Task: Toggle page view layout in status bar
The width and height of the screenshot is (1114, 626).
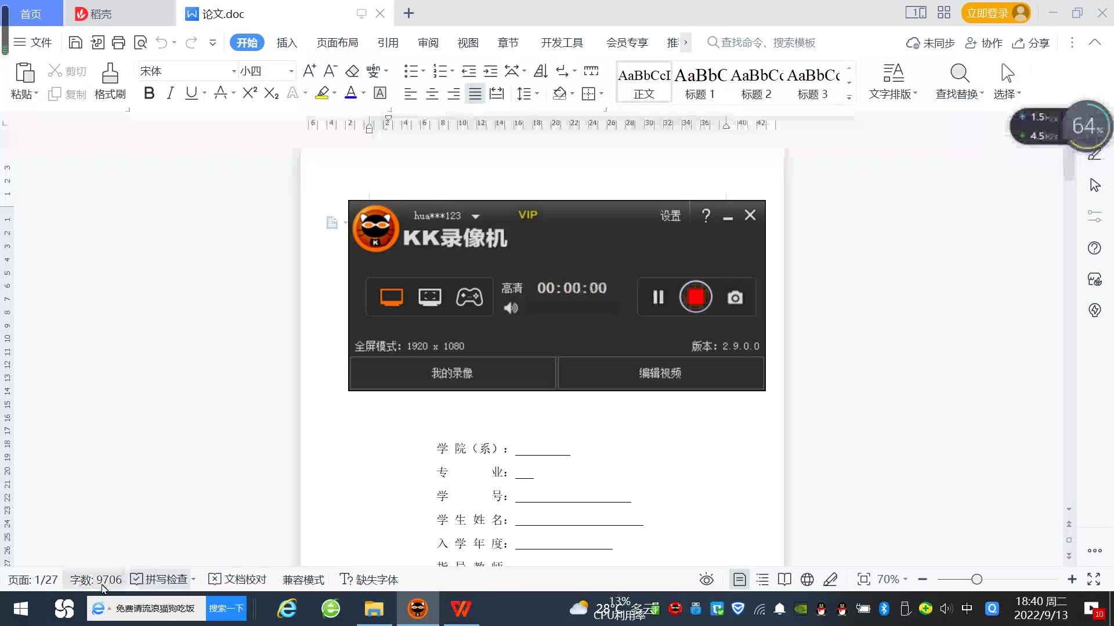Action: pos(739,579)
